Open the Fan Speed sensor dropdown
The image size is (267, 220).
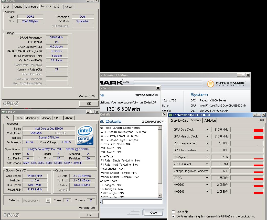[207, 157]
